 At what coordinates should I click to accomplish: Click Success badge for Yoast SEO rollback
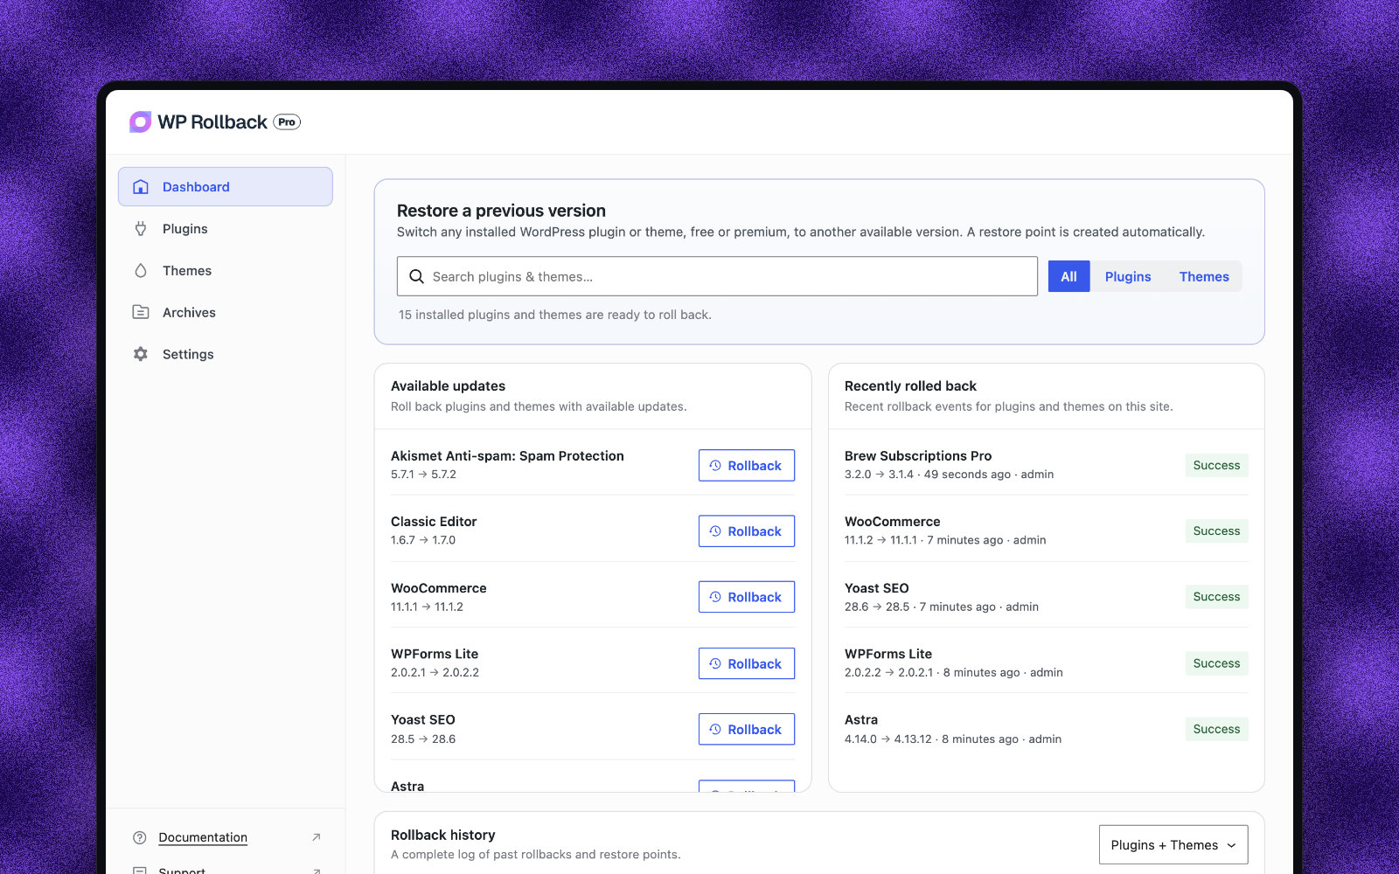pyautogui.click(x=1216, y=597)
